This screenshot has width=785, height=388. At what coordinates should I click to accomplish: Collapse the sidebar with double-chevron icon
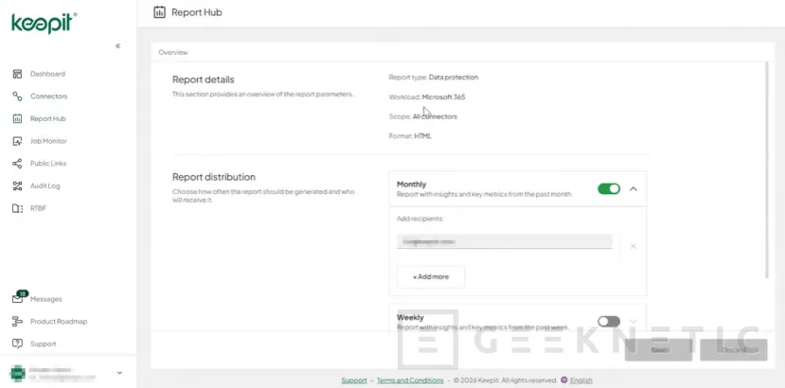pos(117,46)
